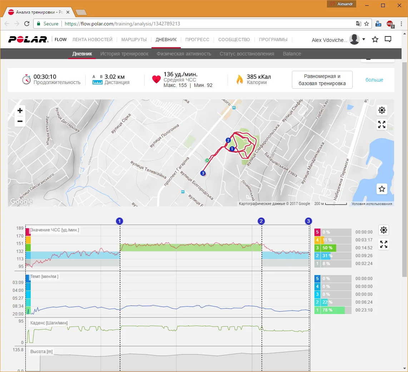Zoom out on the map

20,121
